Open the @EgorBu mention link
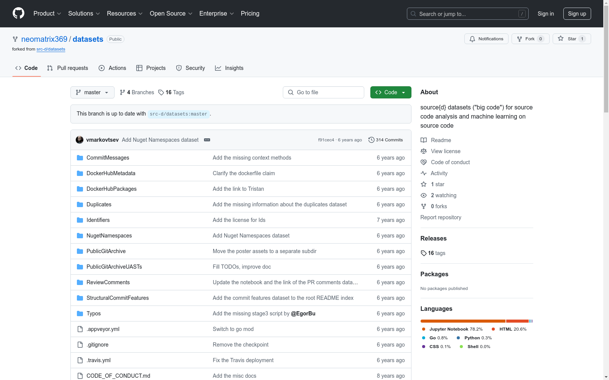The image size is (609, 380). click(303, 313)
